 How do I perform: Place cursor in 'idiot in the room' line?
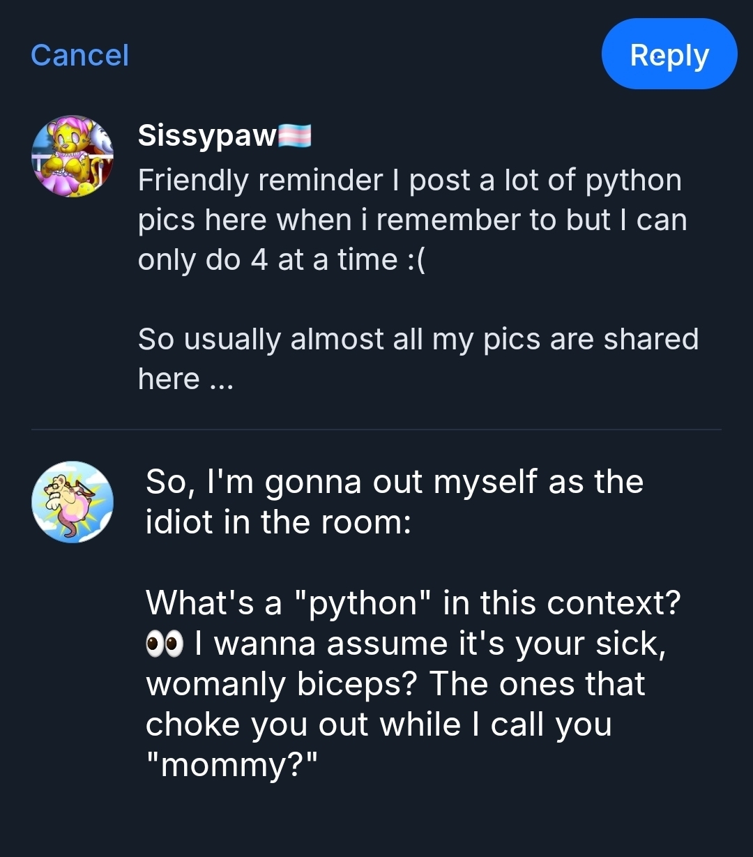click(277, 522)
